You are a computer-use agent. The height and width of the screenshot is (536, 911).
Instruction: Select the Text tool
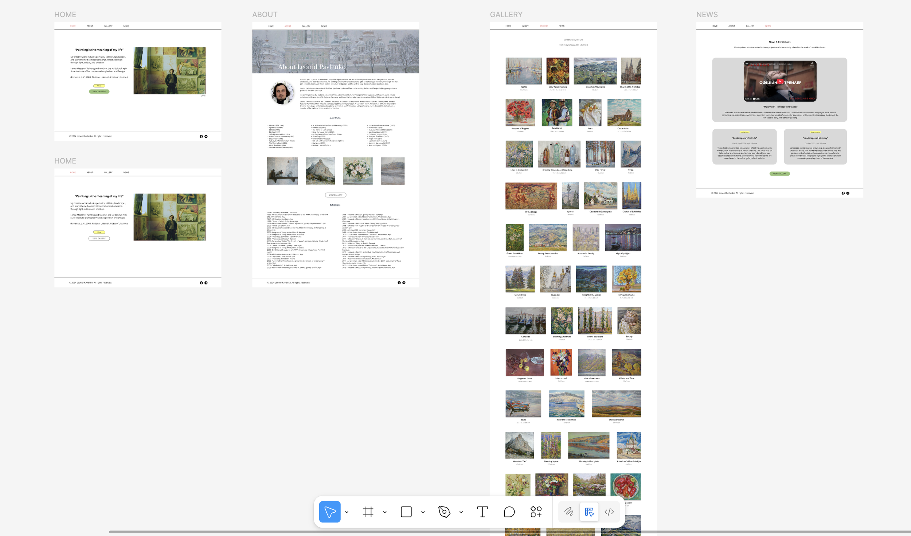(x=482, y=512)
